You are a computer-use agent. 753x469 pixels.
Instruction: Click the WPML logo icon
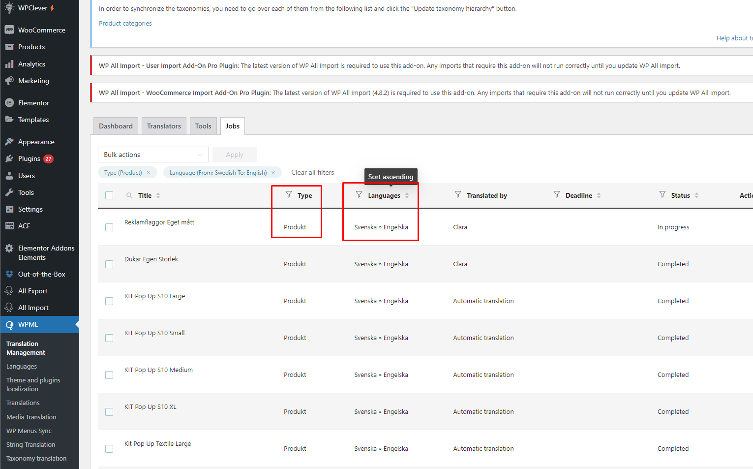pyautogui.click(x=9, y=325)
